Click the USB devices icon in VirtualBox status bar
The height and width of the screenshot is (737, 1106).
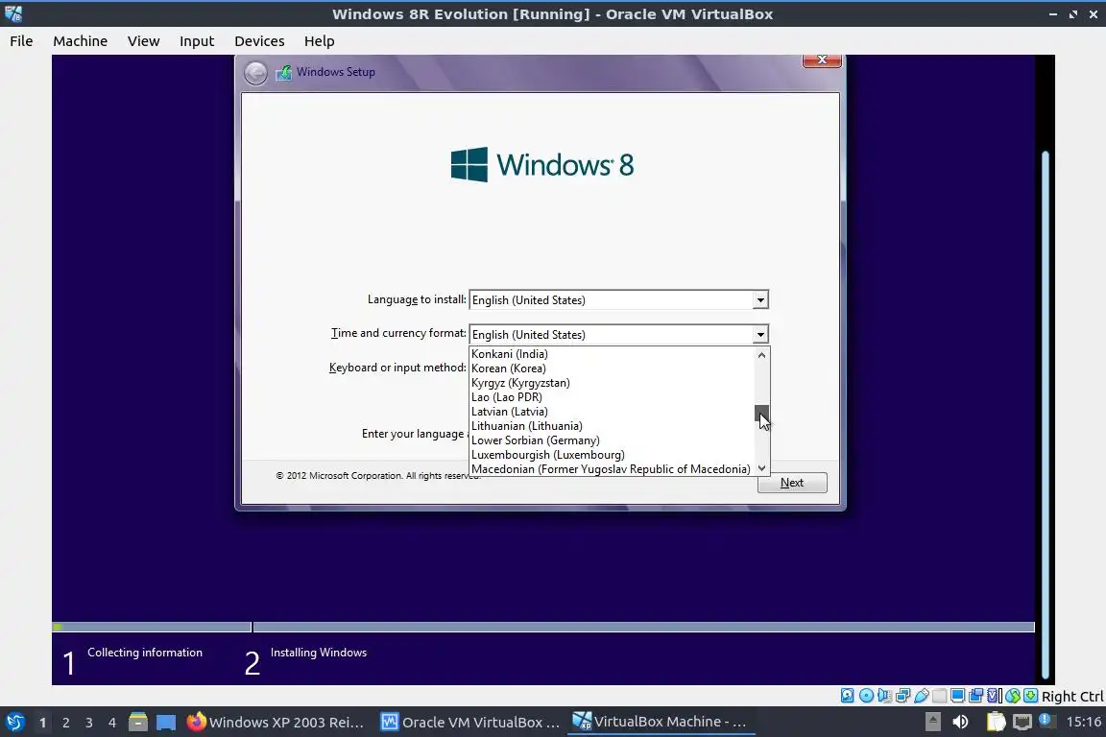coord(922,696)
